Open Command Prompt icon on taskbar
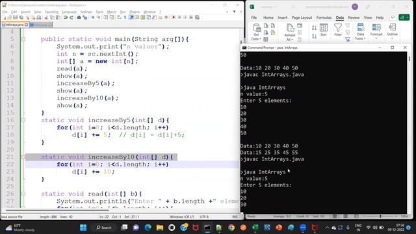This screenshot has height=234, width=416. tap(207, 227)
